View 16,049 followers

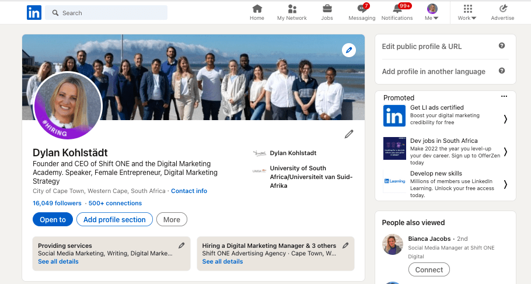coord(57,203)
